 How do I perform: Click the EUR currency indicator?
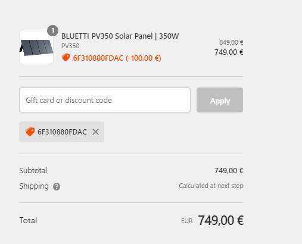(x=187, y=221)
